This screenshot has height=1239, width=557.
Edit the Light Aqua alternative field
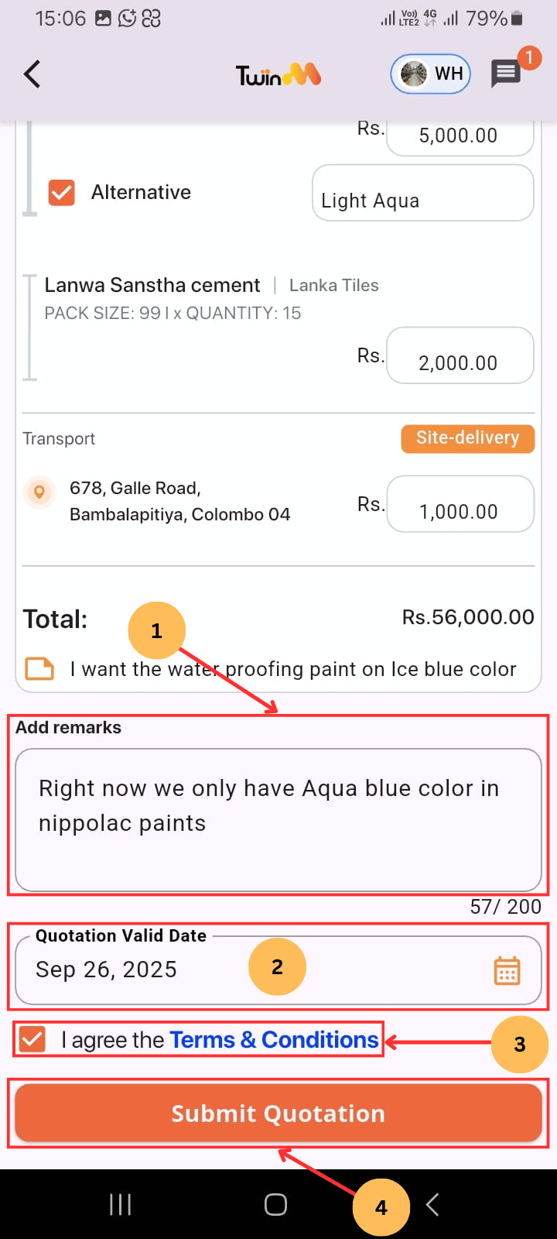pyautogui.click(x=422, y=194)
